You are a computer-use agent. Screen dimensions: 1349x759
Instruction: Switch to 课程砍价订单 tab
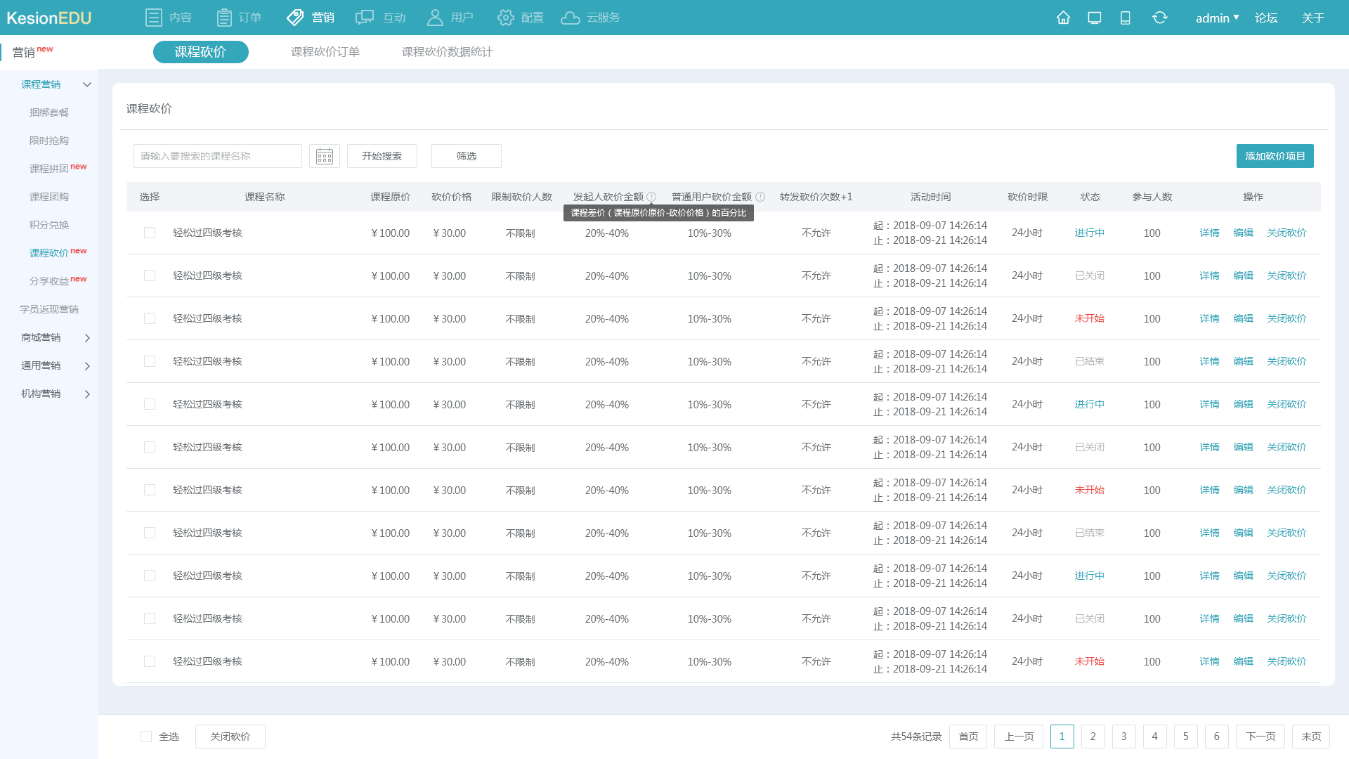click(x=325, y=52)
